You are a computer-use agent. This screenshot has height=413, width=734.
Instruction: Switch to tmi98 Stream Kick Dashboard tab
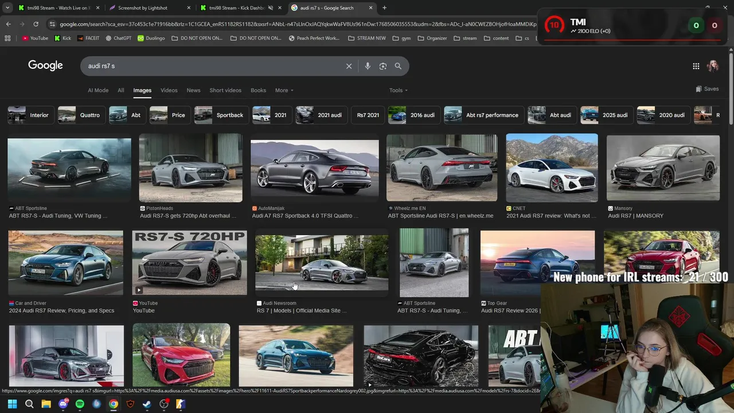pyautogui.click(x=241, y=8)
